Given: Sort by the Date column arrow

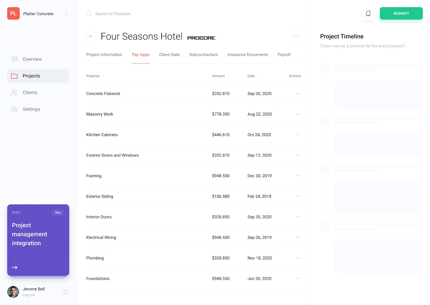Looking at the screenshot, I should pos(259,76).
